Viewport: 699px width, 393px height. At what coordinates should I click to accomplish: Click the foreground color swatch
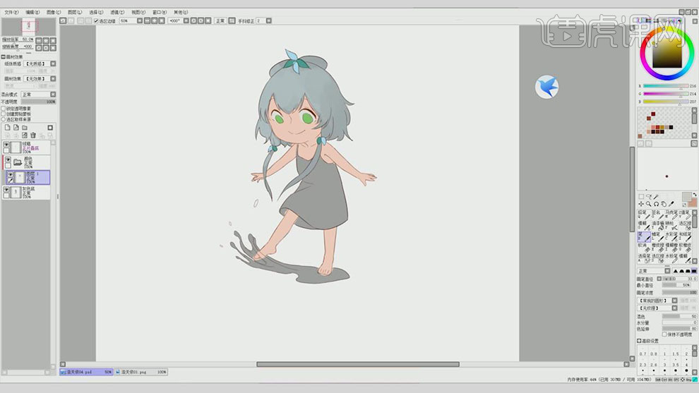click(687, 197)
